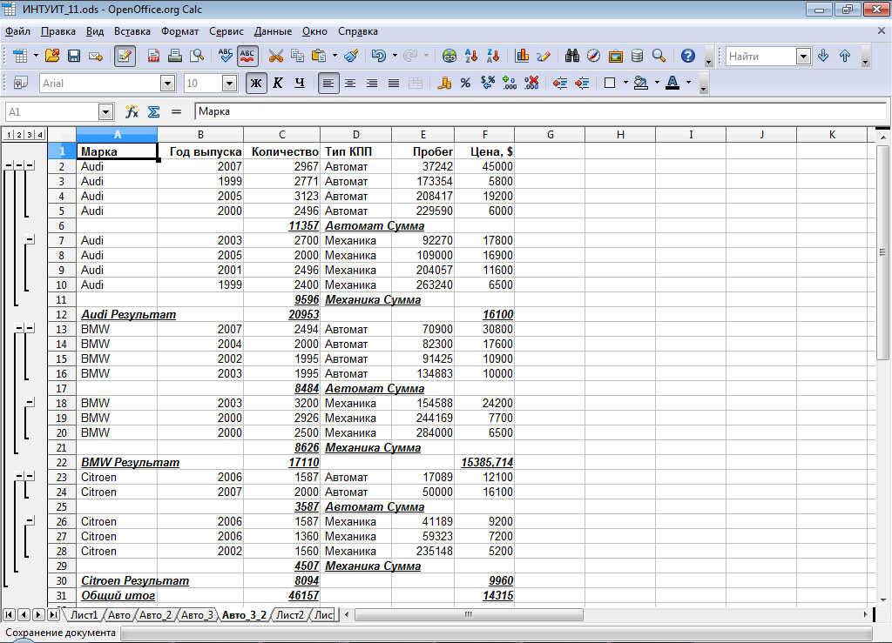Copy the selected cells
Viewport: 892px width, 643px height.
coord(298,56)
